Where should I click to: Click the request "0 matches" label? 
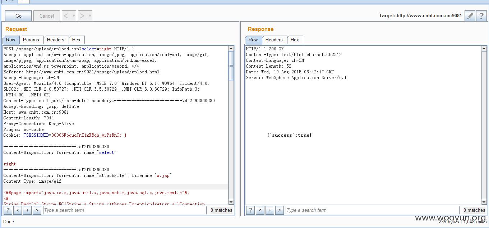click(x=221, y=210)
